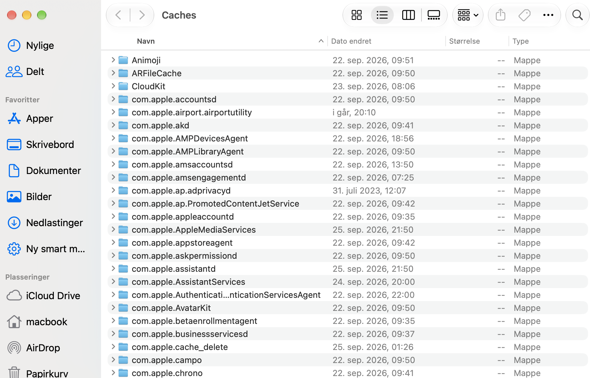Viewport: 590px width, 378px height.
Task: Click the com.apple.AppleMediaServices folder icon
Action: click(x=123, y=229)
